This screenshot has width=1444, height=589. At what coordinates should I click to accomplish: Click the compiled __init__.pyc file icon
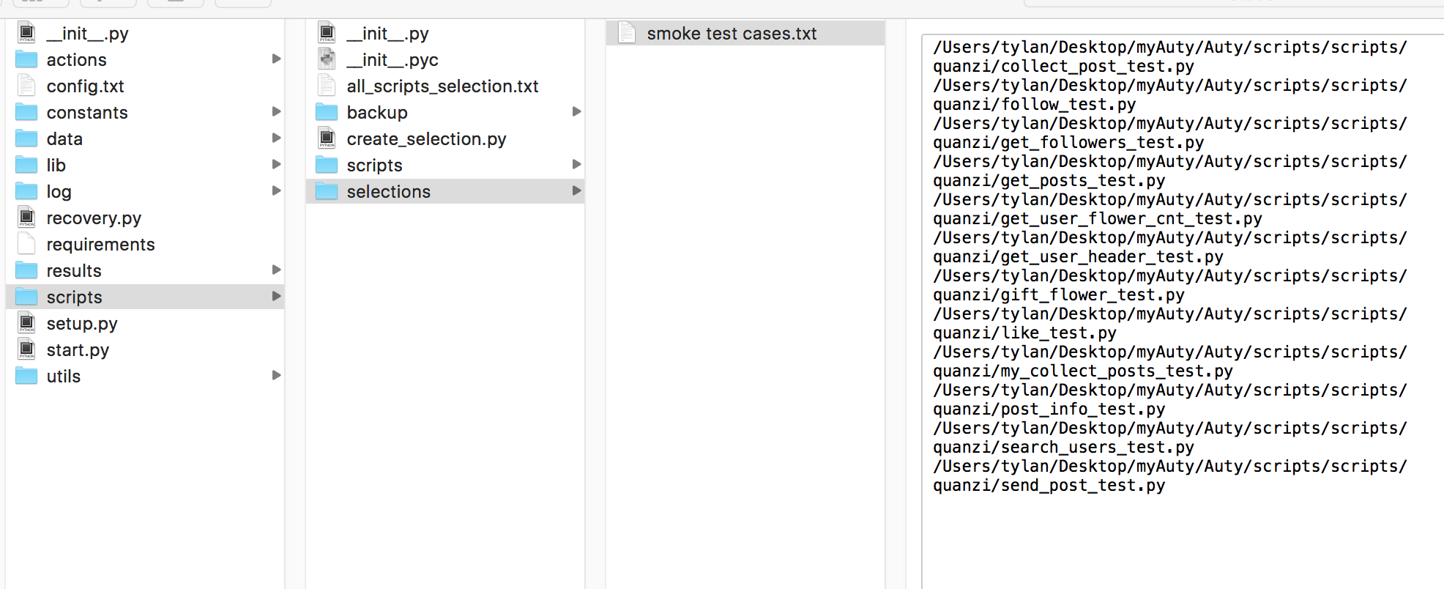click(327, 59)
